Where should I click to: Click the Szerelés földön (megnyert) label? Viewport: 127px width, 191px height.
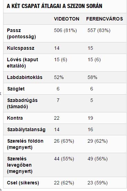point(25,144)
